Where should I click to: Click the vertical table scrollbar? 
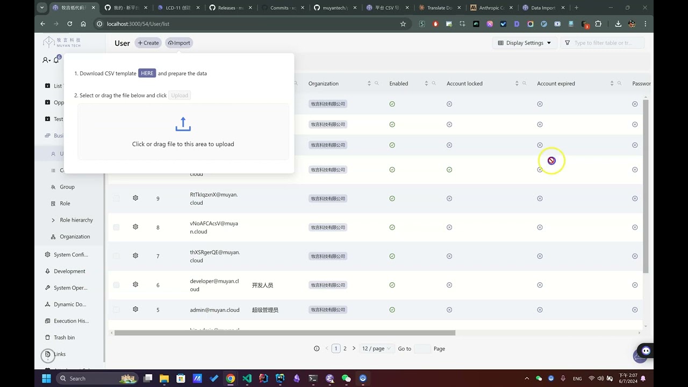(x=646, y=185)
